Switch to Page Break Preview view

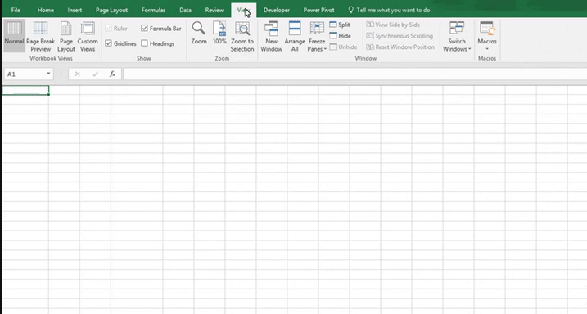tap(40, 37)
